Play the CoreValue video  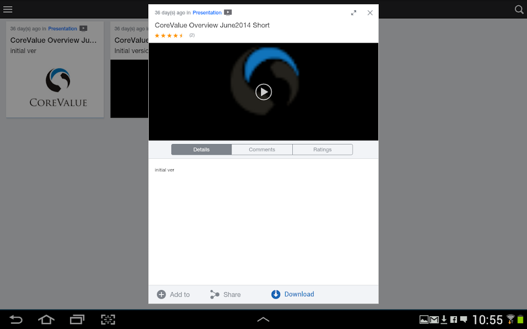[x=263, y=92]
